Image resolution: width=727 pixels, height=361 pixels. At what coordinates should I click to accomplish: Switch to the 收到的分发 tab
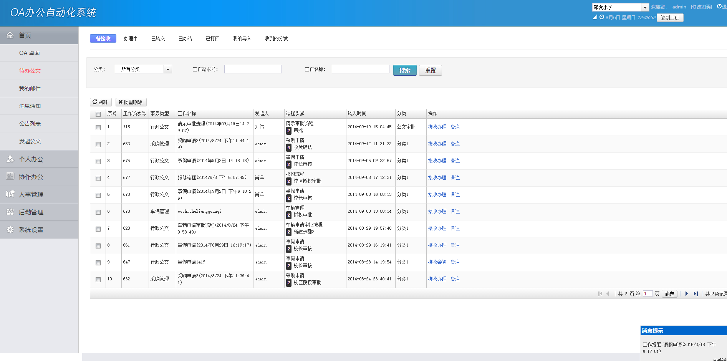[x=276, y=38]
